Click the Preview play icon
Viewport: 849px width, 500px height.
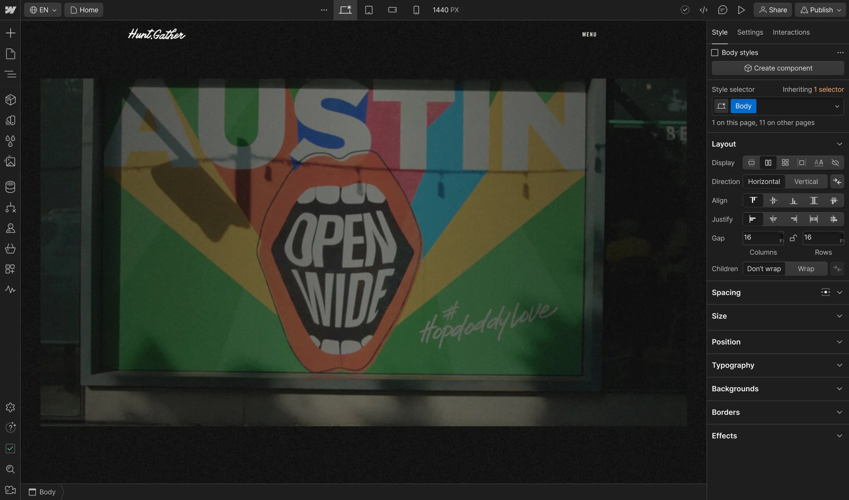(x=741, y=10)
